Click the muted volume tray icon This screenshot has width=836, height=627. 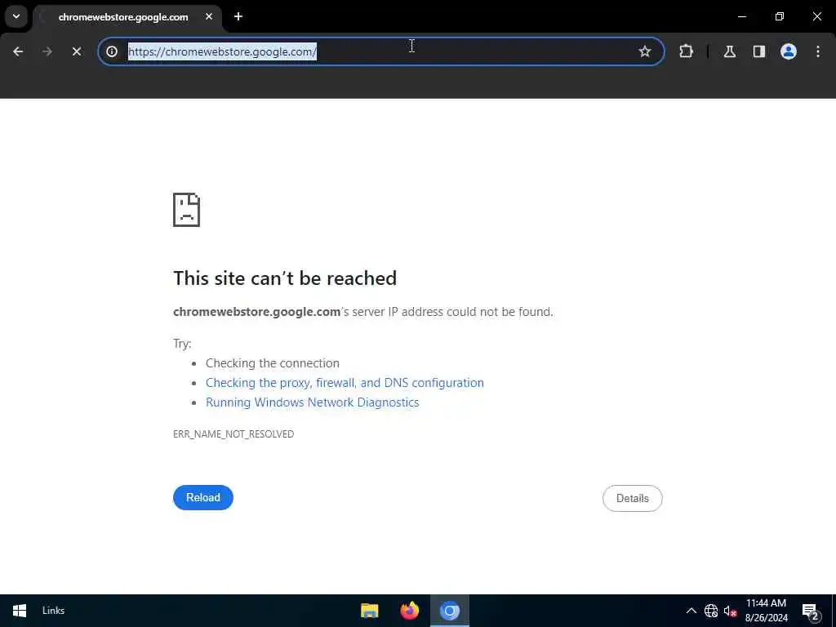click(730, 611)
